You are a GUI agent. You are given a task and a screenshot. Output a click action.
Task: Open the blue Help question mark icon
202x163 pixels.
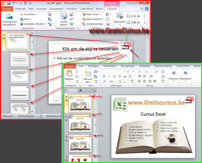pos(146,9)
